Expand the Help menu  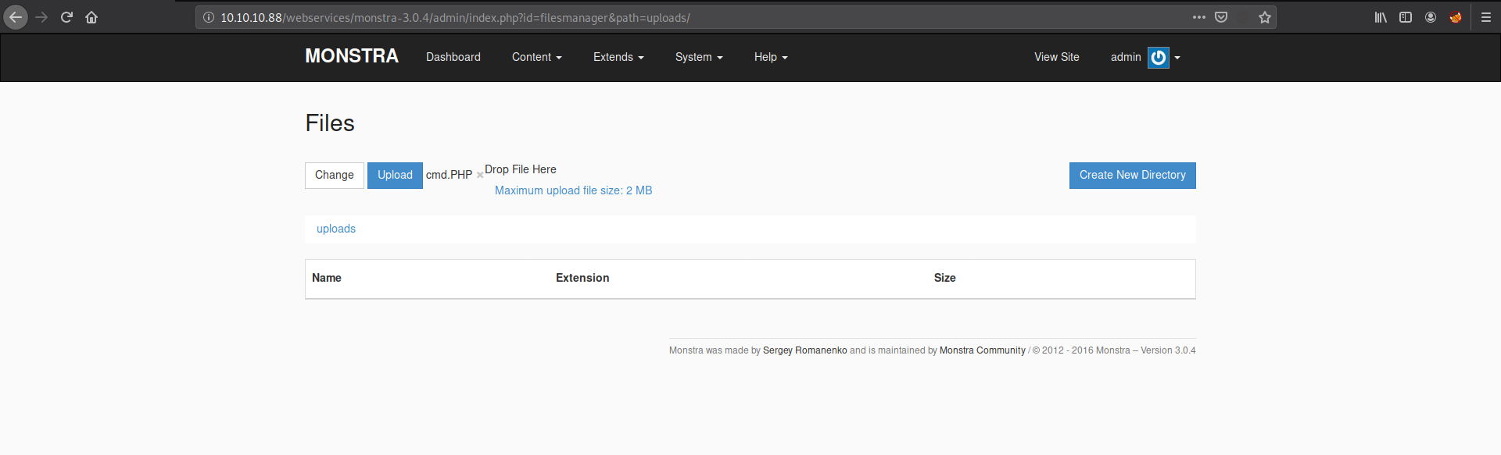771,57
